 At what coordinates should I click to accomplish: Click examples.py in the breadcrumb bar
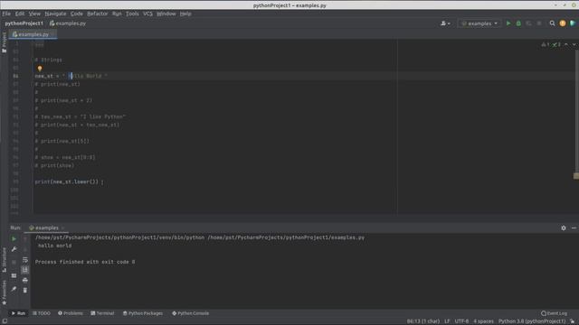(x=68, y=23)
